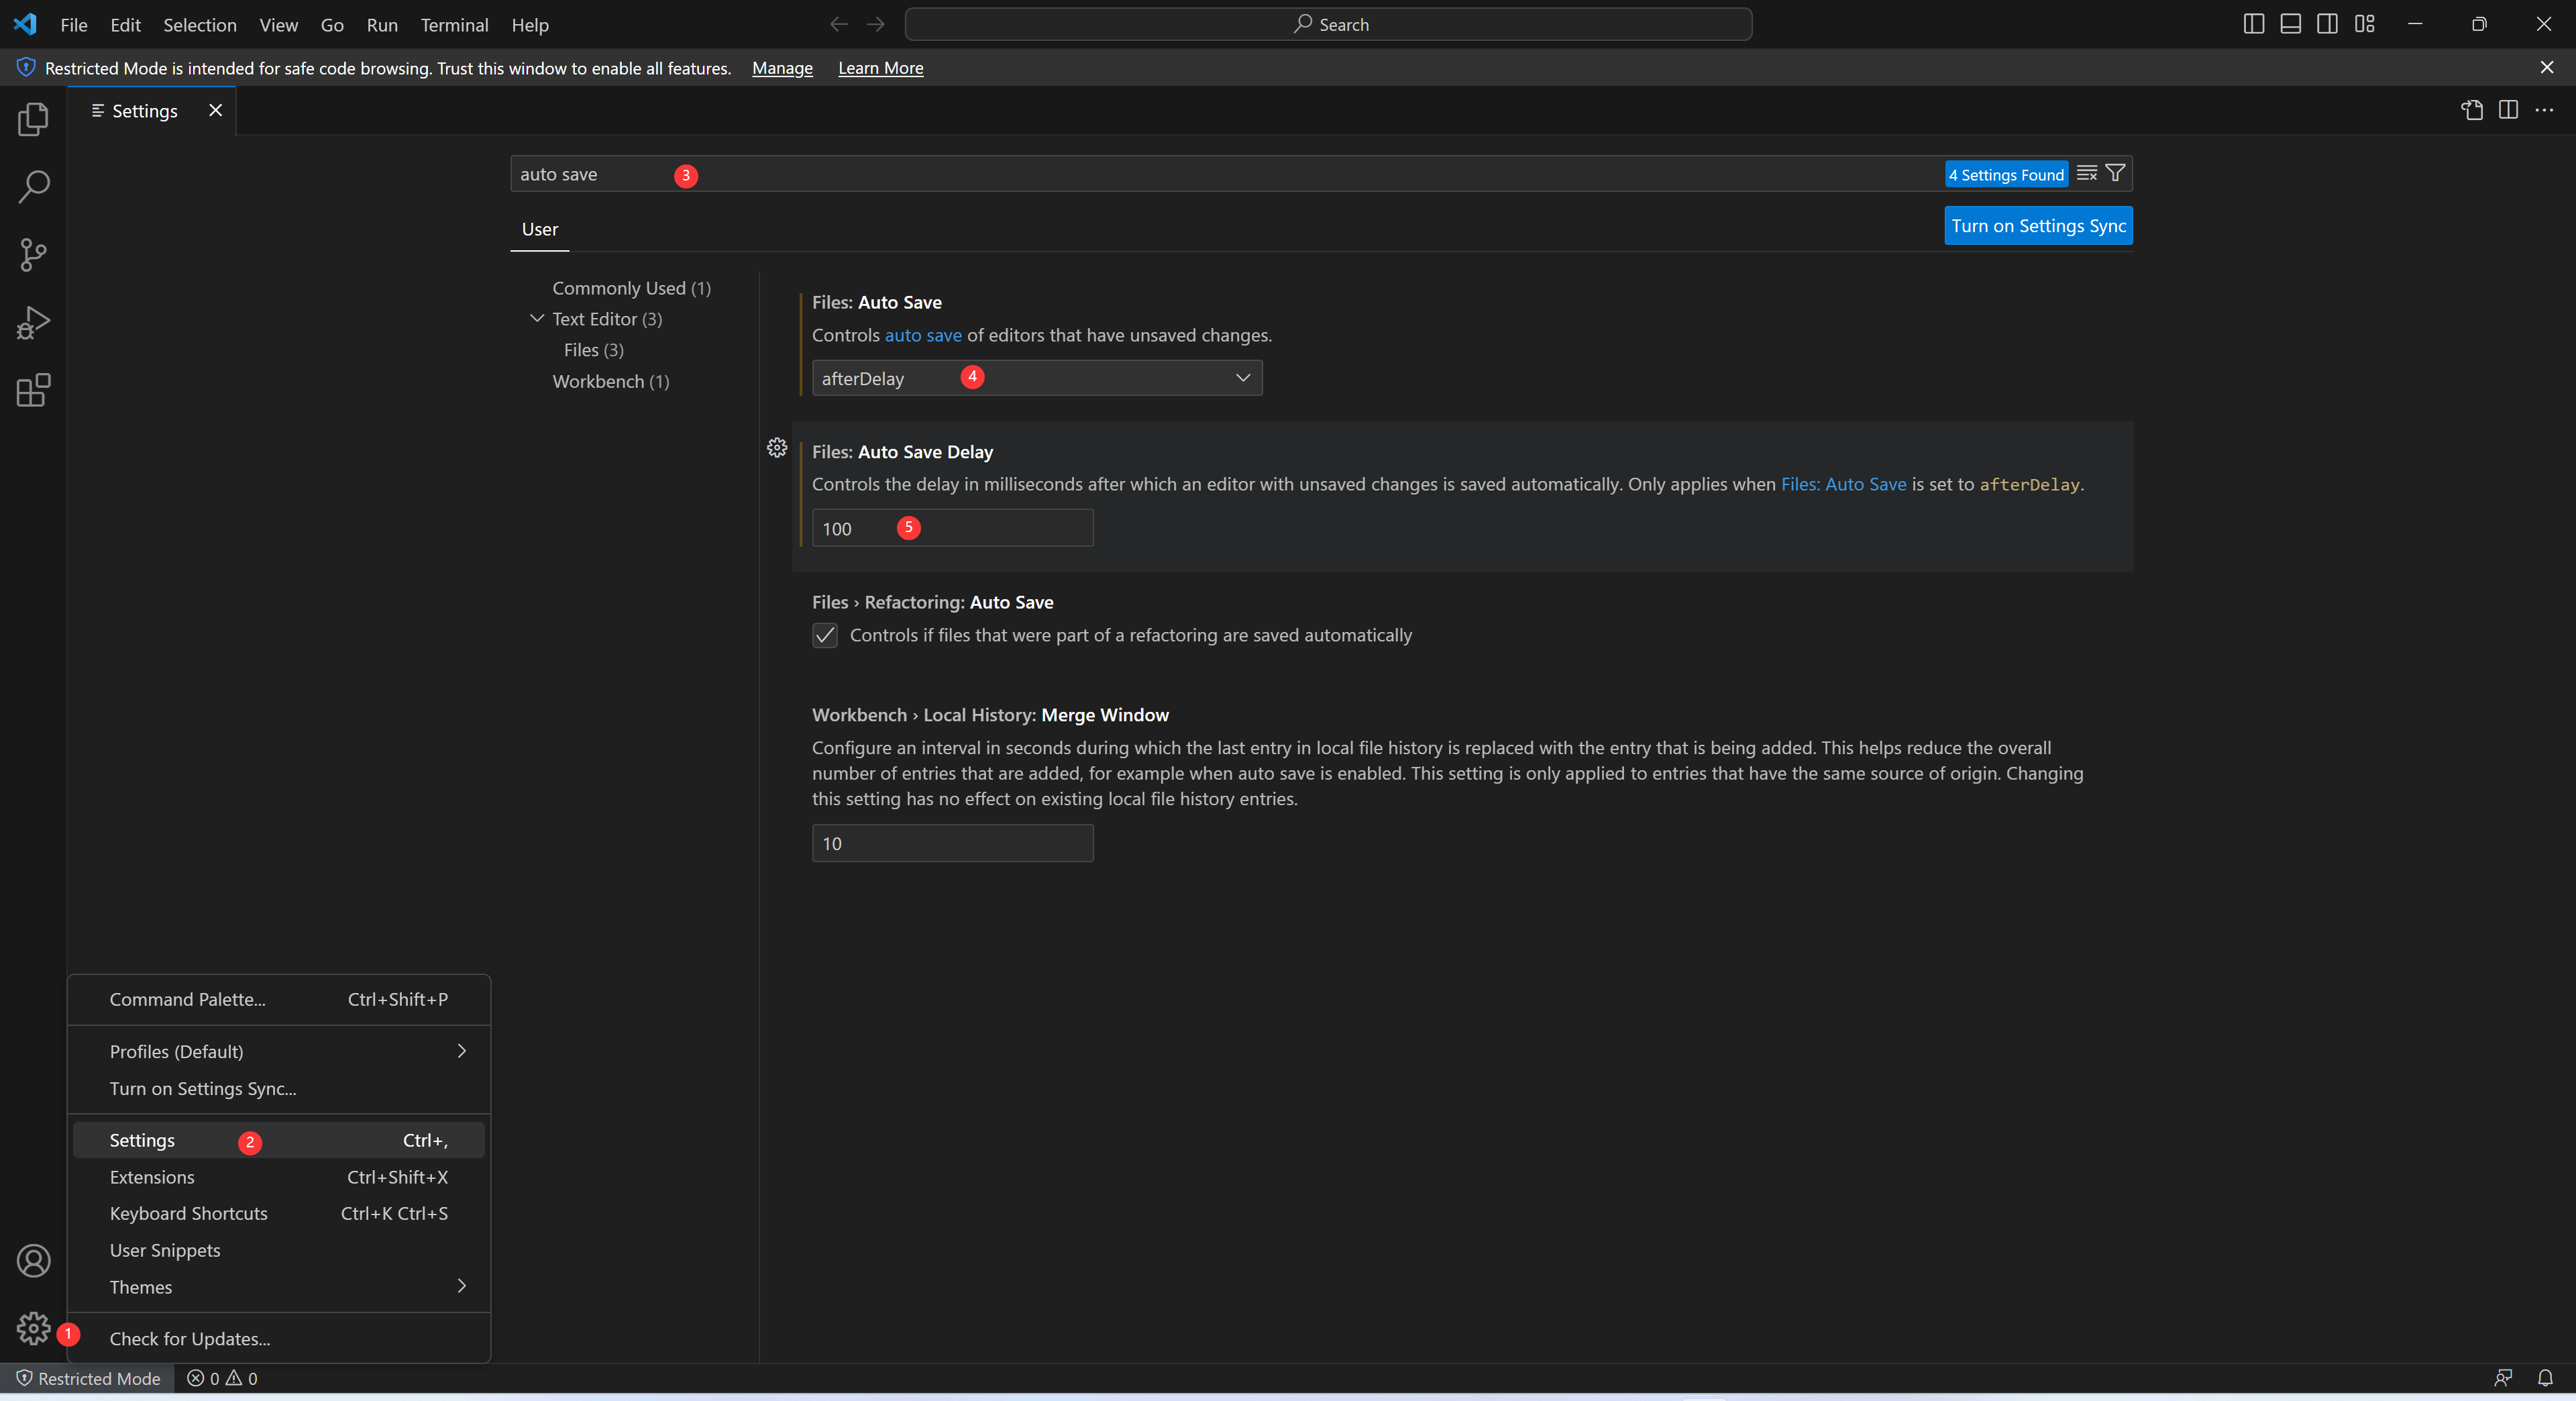Click the Manage gear icon in the activity bar

coord(33,1328)
